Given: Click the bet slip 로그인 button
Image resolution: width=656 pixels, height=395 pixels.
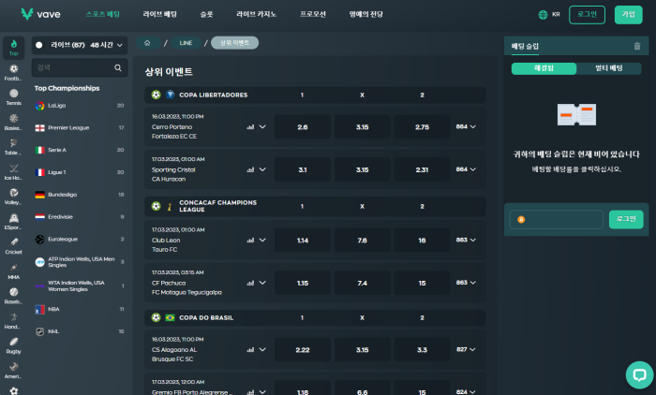Looking at the screenshot, I should 626,219.
